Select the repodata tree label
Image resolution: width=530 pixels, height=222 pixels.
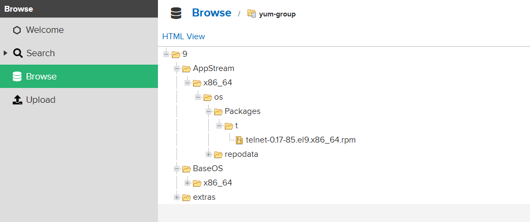coord(241,154)
